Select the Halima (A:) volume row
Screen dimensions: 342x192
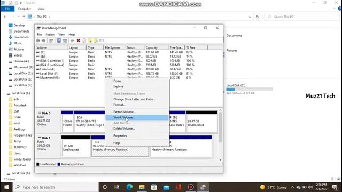[129, 69]
